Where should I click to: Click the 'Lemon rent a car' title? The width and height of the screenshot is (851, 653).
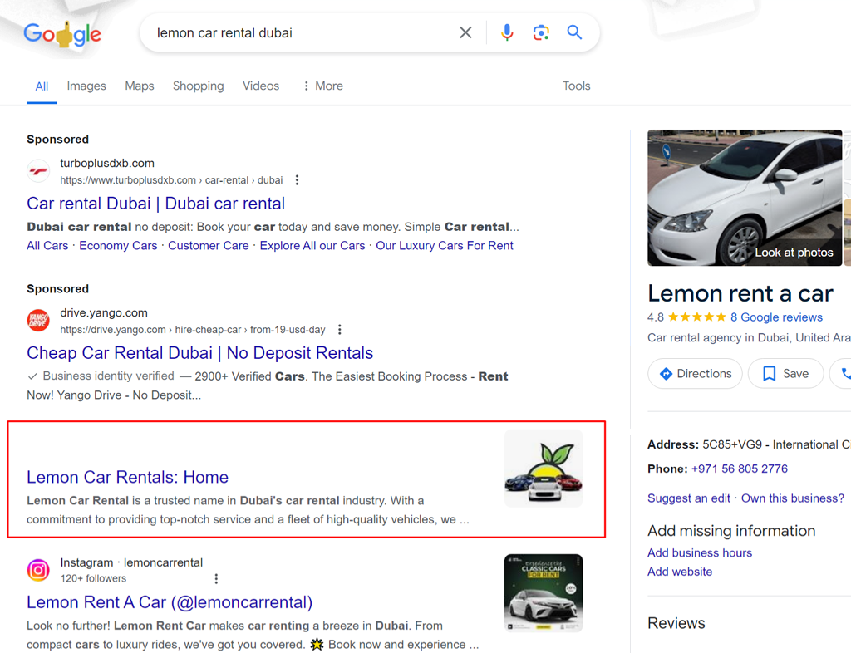(740, 293)
